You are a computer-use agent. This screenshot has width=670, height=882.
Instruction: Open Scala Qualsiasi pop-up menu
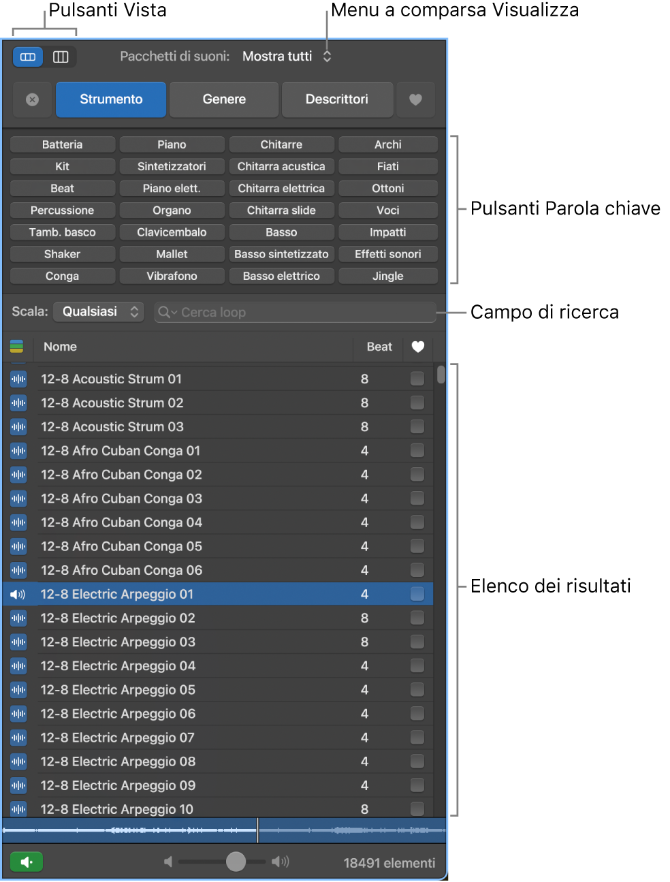99,312
